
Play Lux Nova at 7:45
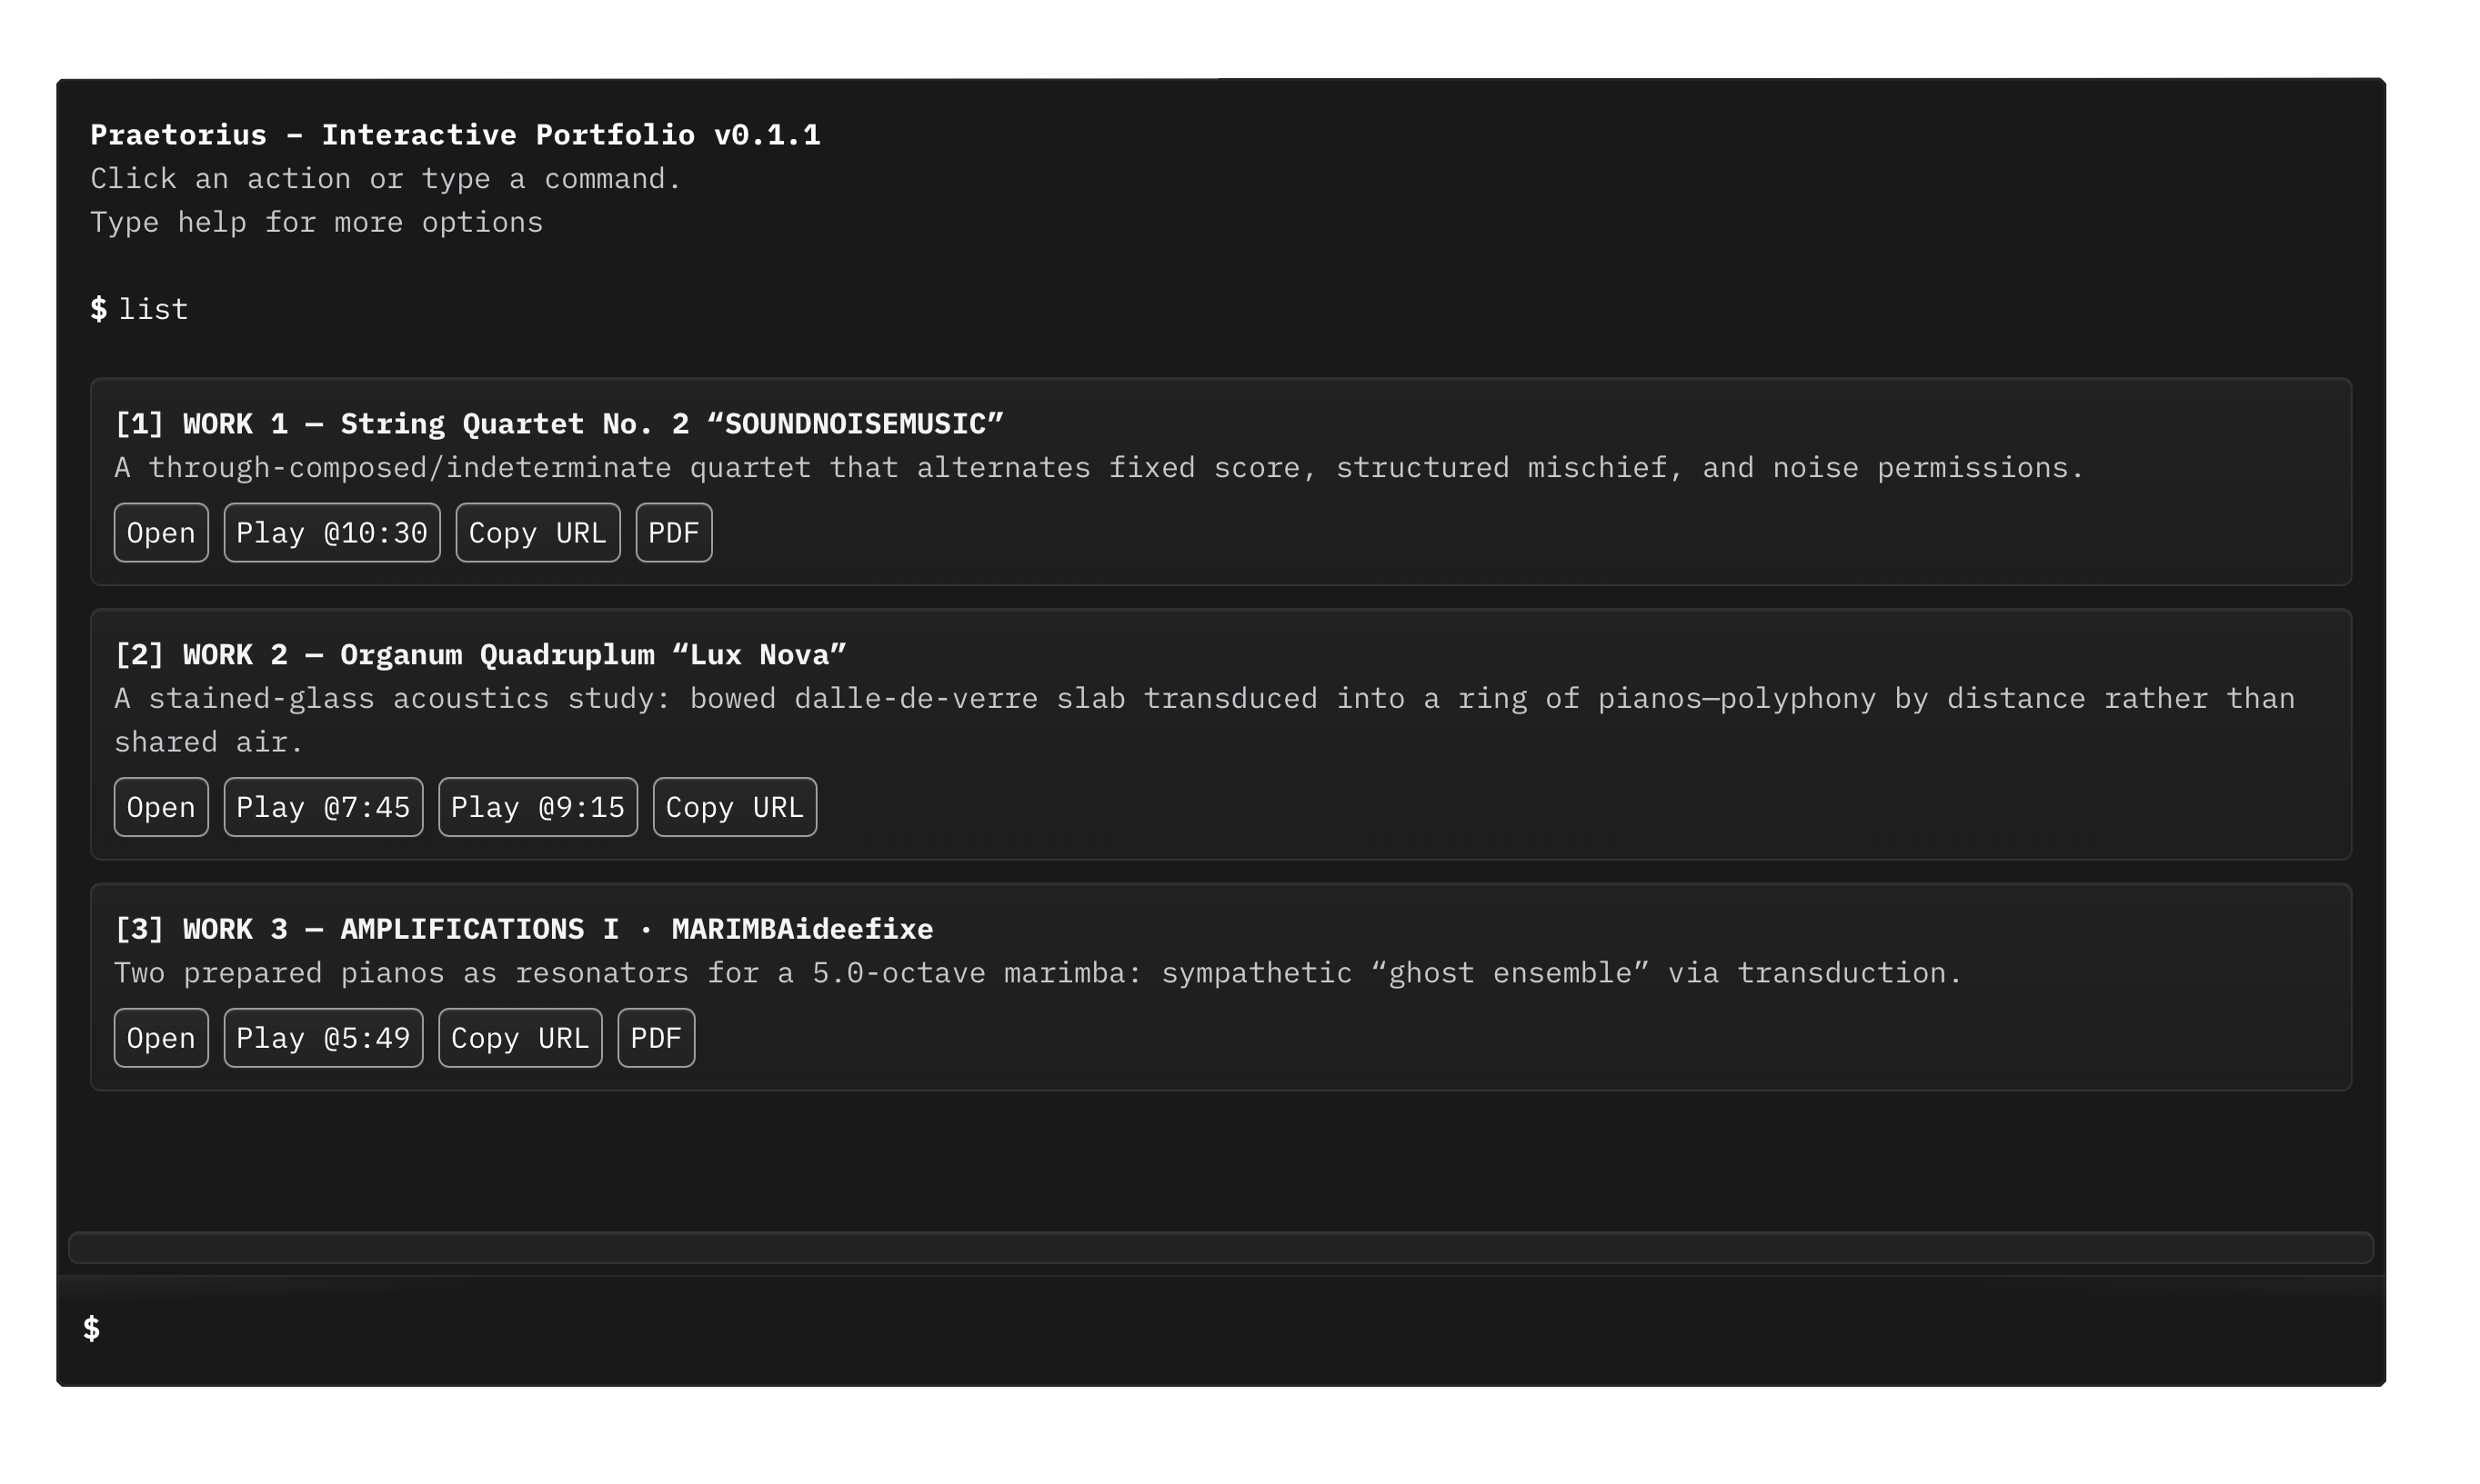point(323,807)
